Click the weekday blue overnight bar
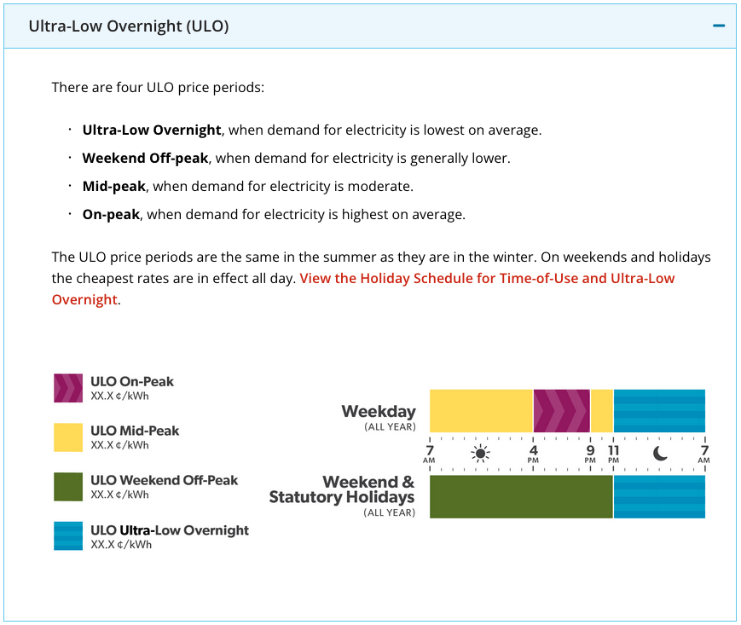This screenshot has width=741, height=625. pos(659,411)
